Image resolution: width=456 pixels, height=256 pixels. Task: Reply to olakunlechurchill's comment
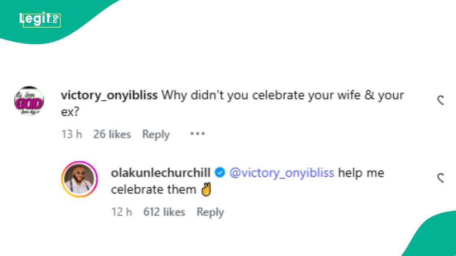pyautogui.click(x=210, y=212)
